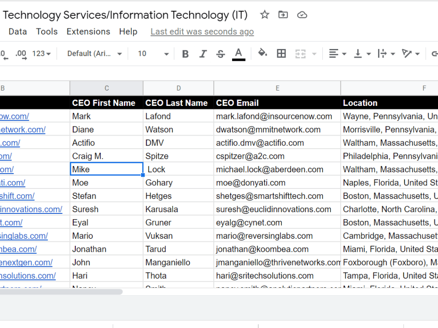Screen dimensions: 438x328
Task: Click the move to folder icon
Action: 283,14
